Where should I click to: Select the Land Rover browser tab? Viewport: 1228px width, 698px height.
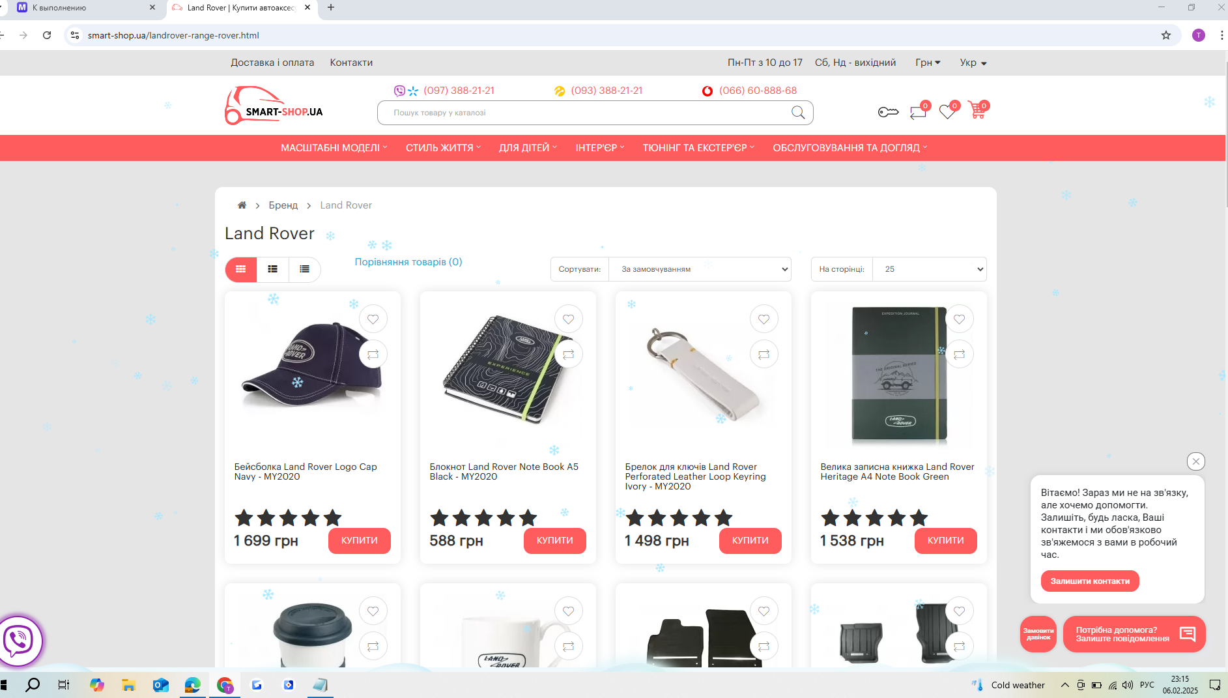[x=242, y=8]
